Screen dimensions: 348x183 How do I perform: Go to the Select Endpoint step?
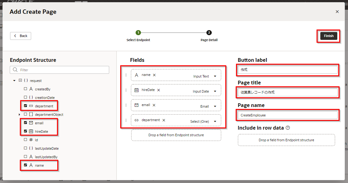tap(138, 33)
